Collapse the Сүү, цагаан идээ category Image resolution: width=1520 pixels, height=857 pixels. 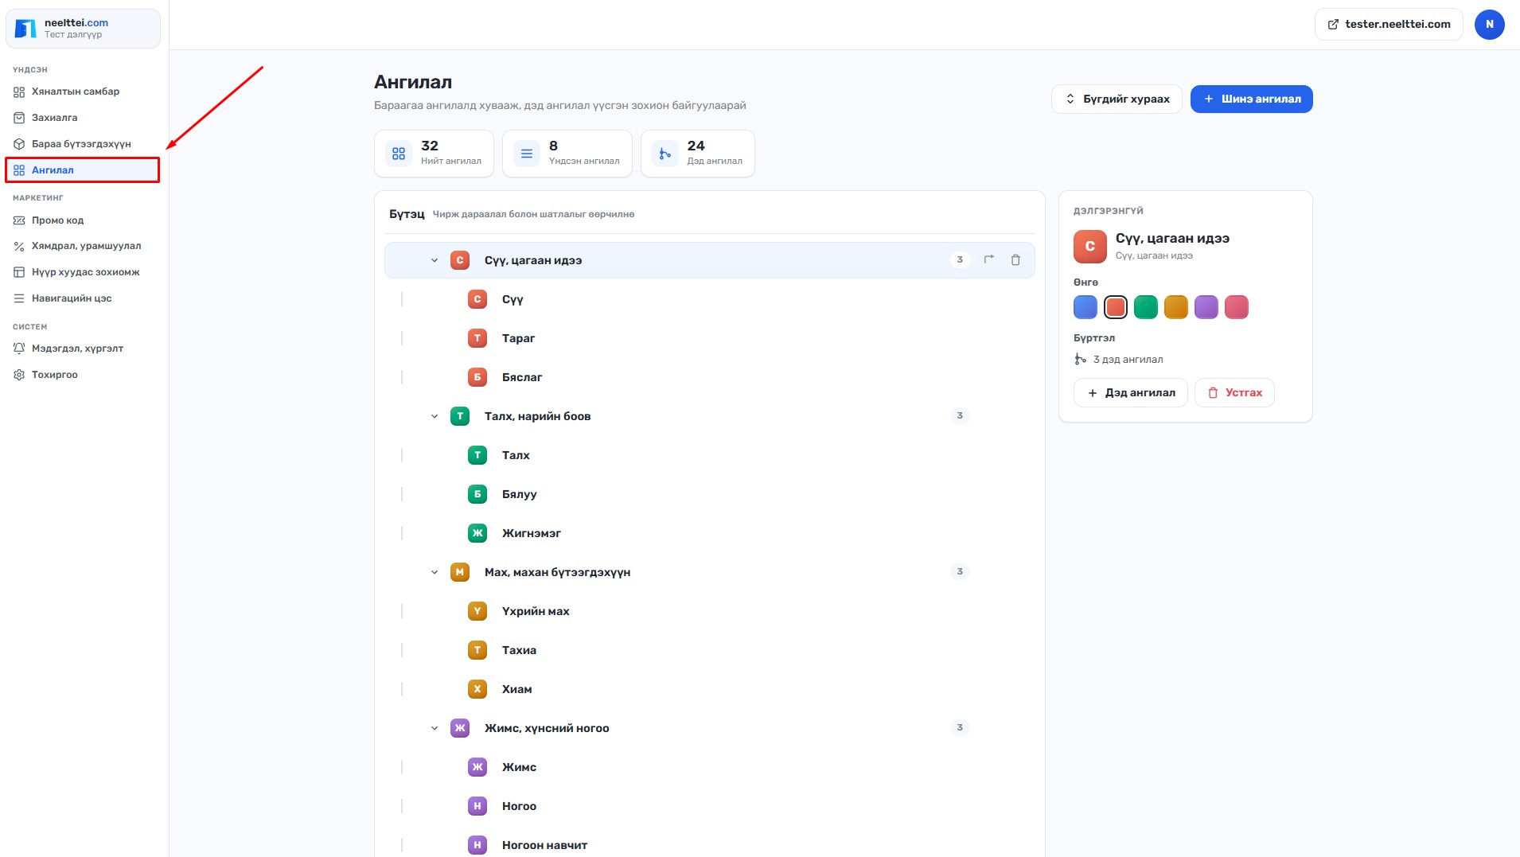click(x=435, y=260)
